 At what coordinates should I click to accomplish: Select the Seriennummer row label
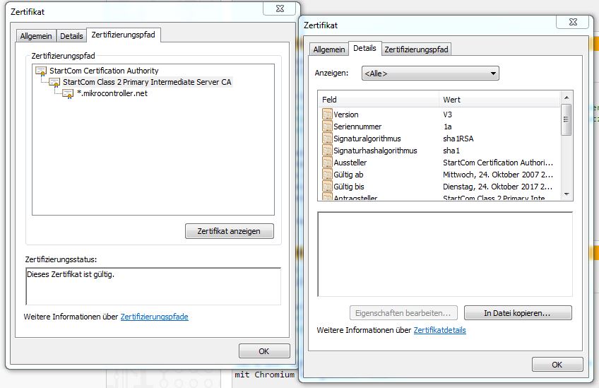coord(357,127)
